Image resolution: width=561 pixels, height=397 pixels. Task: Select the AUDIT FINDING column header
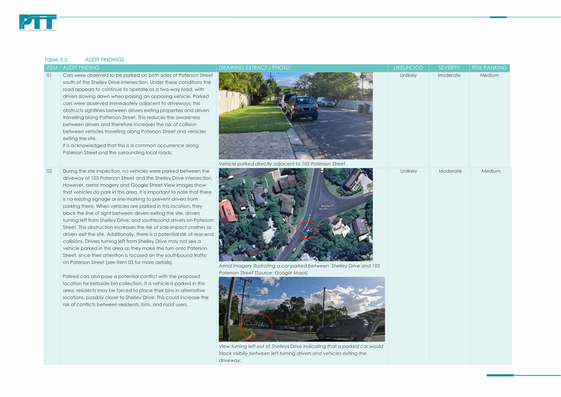81,68
